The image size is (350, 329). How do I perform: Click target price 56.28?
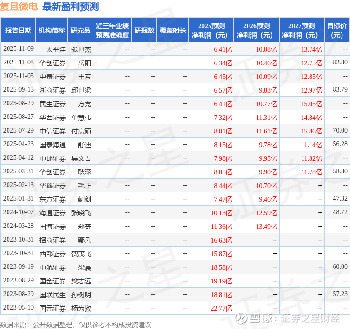coord(340,144)
